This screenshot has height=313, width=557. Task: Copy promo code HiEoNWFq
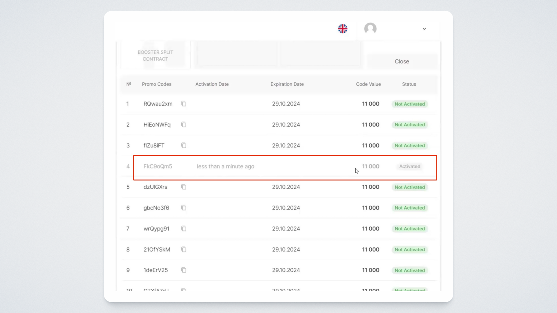point(184,125)
